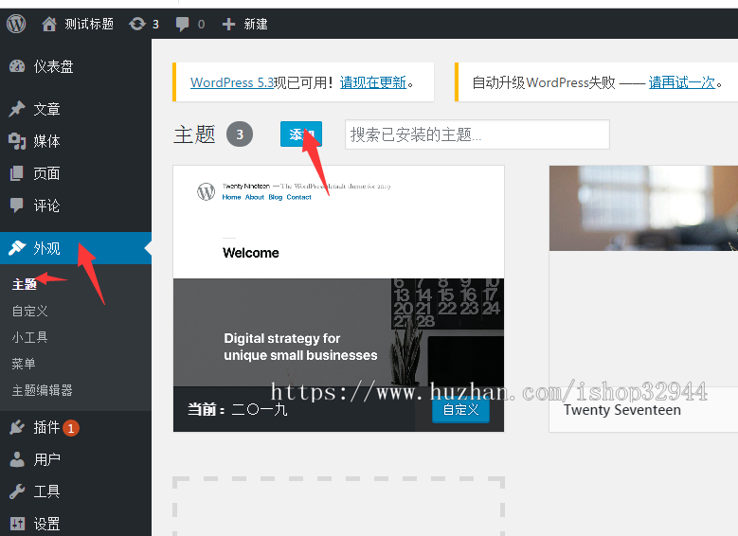Image resolution: width=738 pixels, height=536 pixels.
Task: Click the WordPress logo in admin bar
Action: click(16, 24)
